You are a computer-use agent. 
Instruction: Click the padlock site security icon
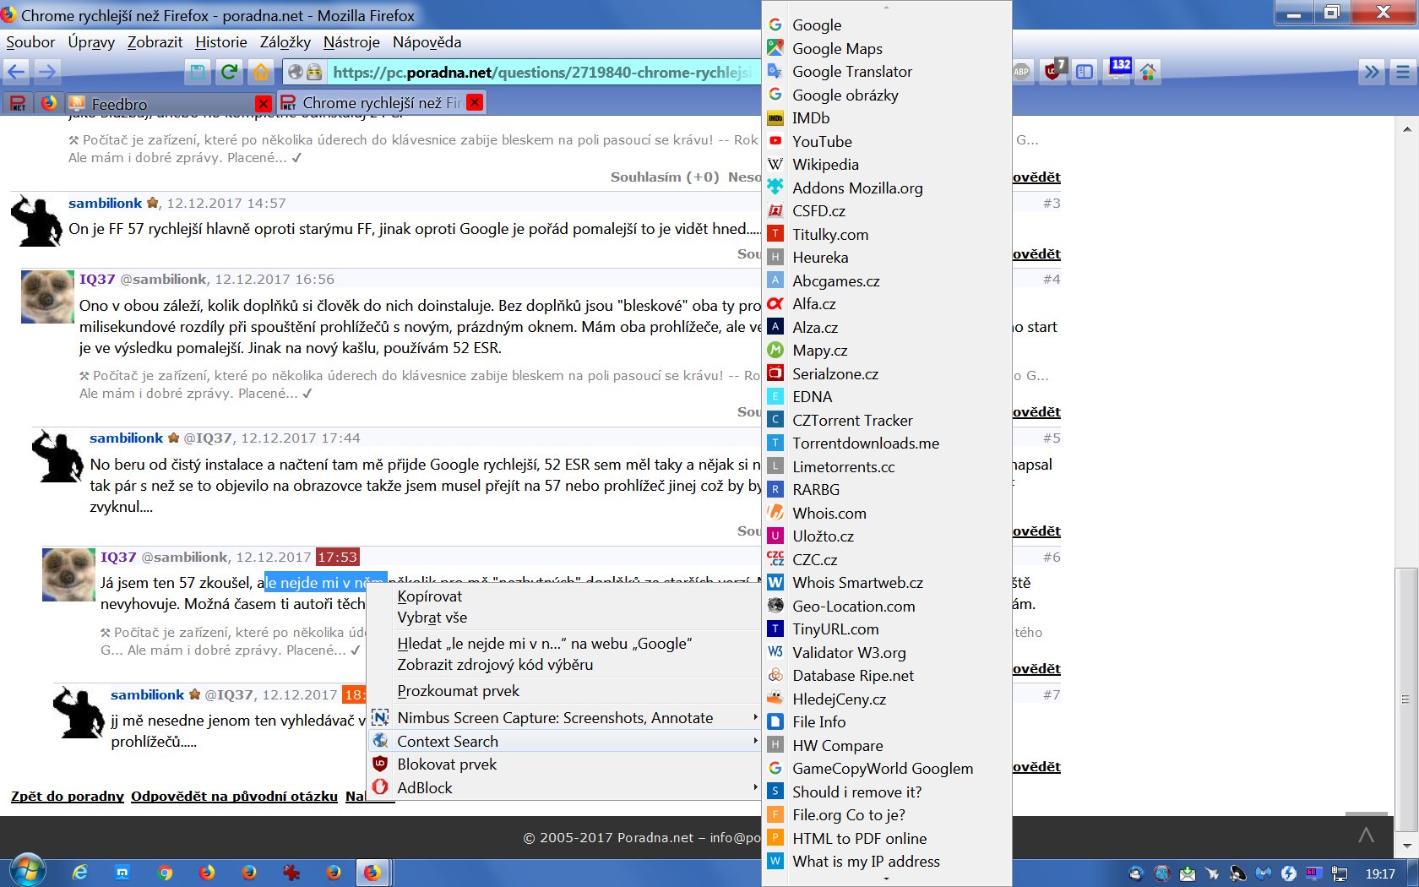(314, 73)
